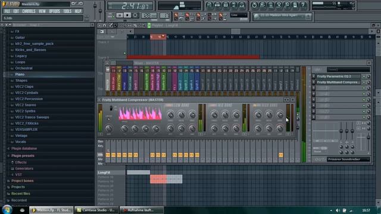Toggle the MID BAND enable switch
This screenshot has height=214, width=381.
213,106
